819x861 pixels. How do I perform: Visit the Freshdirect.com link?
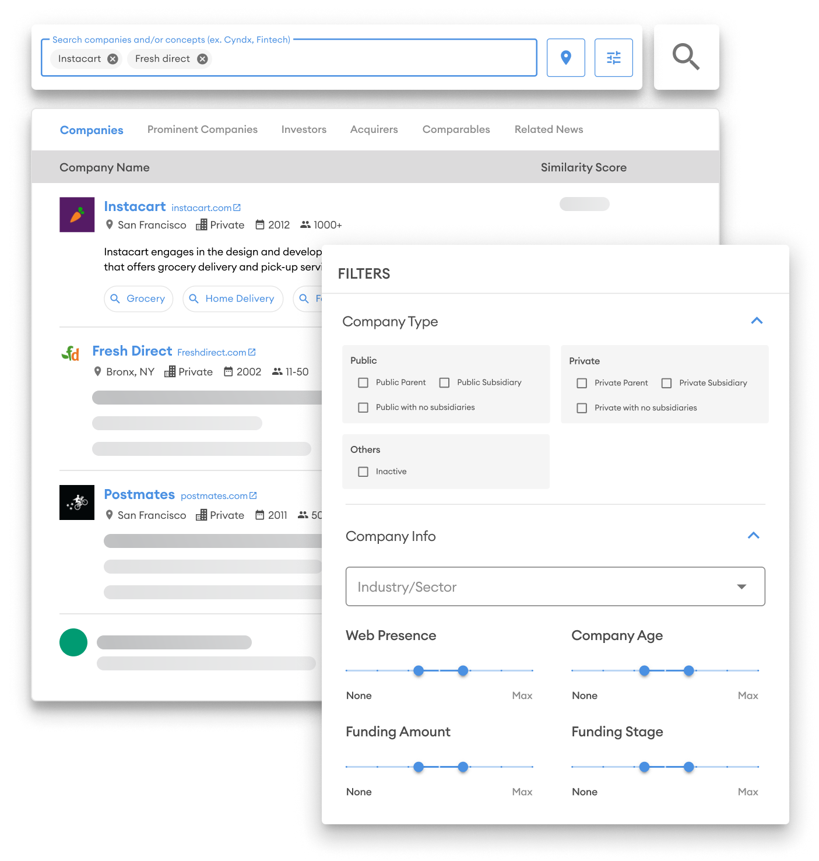tap(212, 352)
